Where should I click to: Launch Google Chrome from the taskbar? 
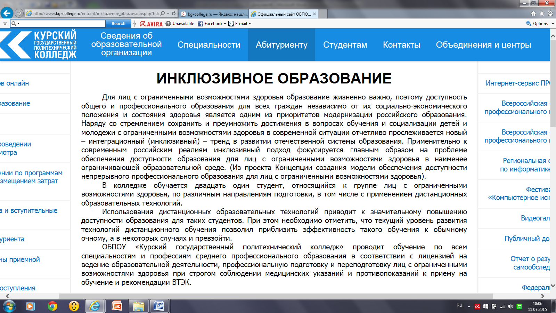pos(52,306)
